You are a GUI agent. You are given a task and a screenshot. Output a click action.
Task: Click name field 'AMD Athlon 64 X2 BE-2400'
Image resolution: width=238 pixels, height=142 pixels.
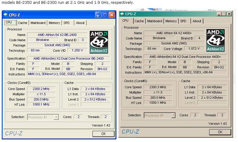click(x=57, y=35)
